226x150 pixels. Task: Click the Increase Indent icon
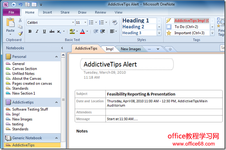click(x=103, y=31)
